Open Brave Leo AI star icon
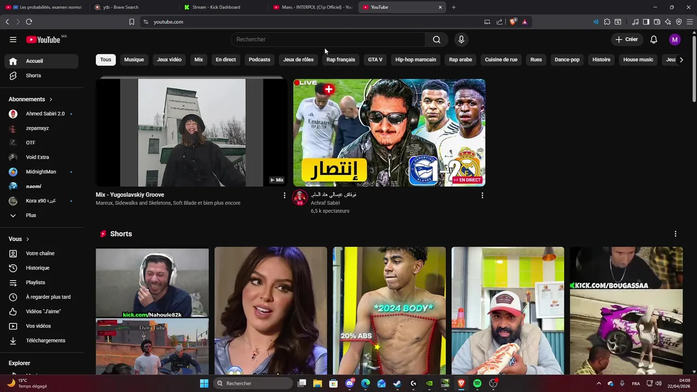The height and width of the screenshot is (392, 697). click(x=668, y=22)
